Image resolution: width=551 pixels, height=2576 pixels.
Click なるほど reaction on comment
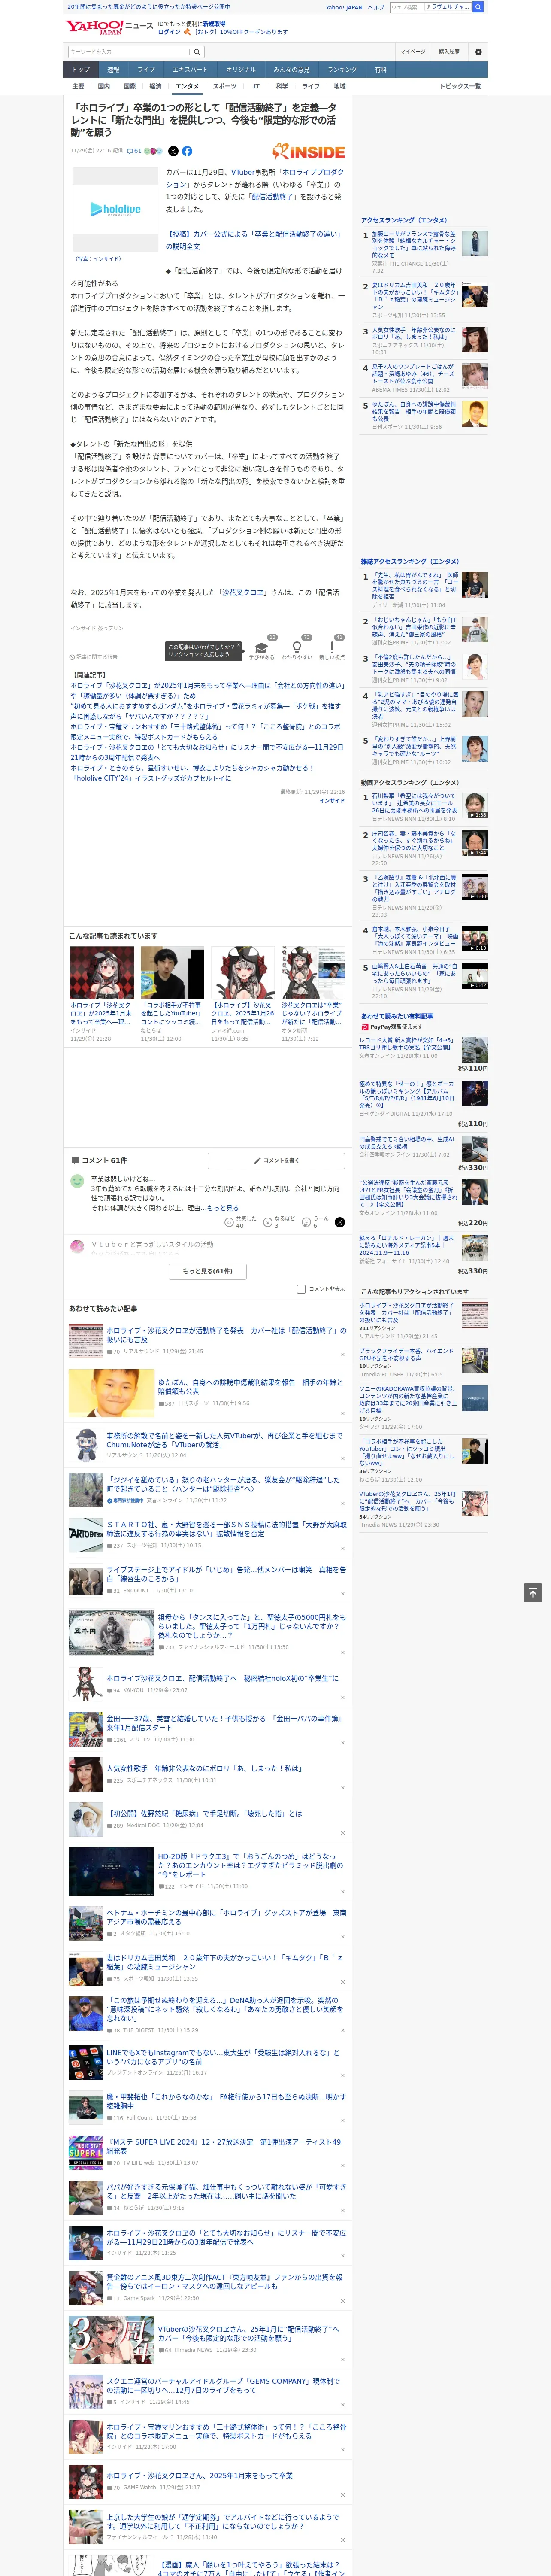pyautogui.click(x=279, y=1222)
